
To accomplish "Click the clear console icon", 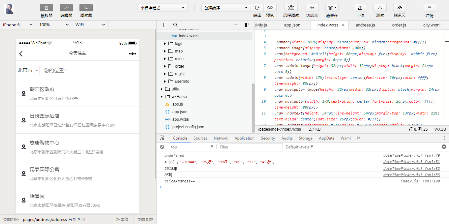I will [x=162, y=147].
